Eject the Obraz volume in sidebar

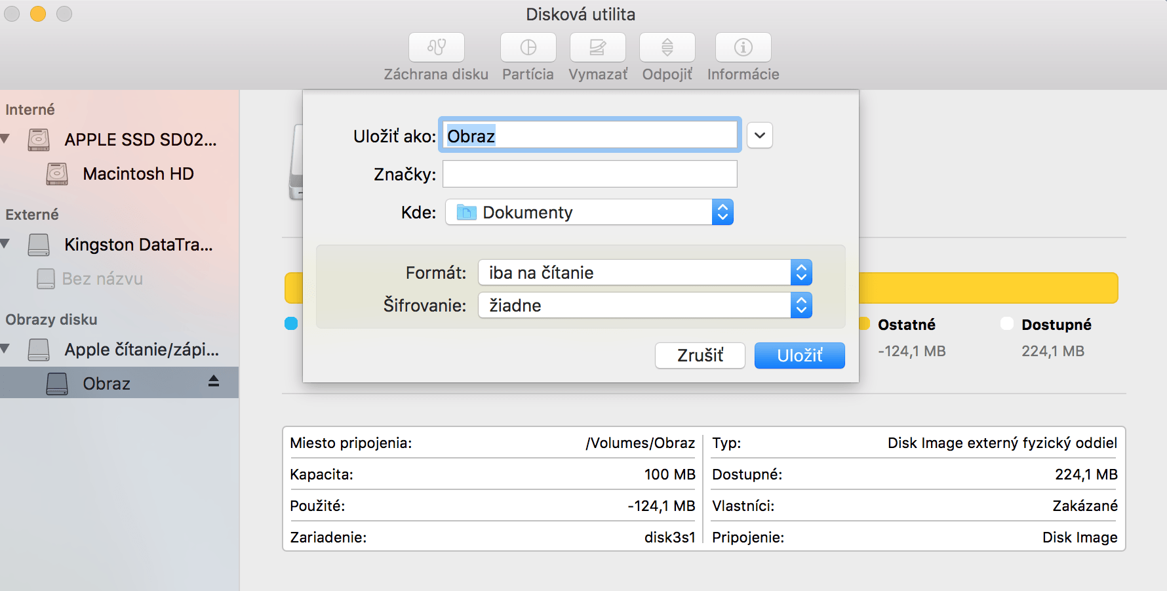[x=214, y=382]
